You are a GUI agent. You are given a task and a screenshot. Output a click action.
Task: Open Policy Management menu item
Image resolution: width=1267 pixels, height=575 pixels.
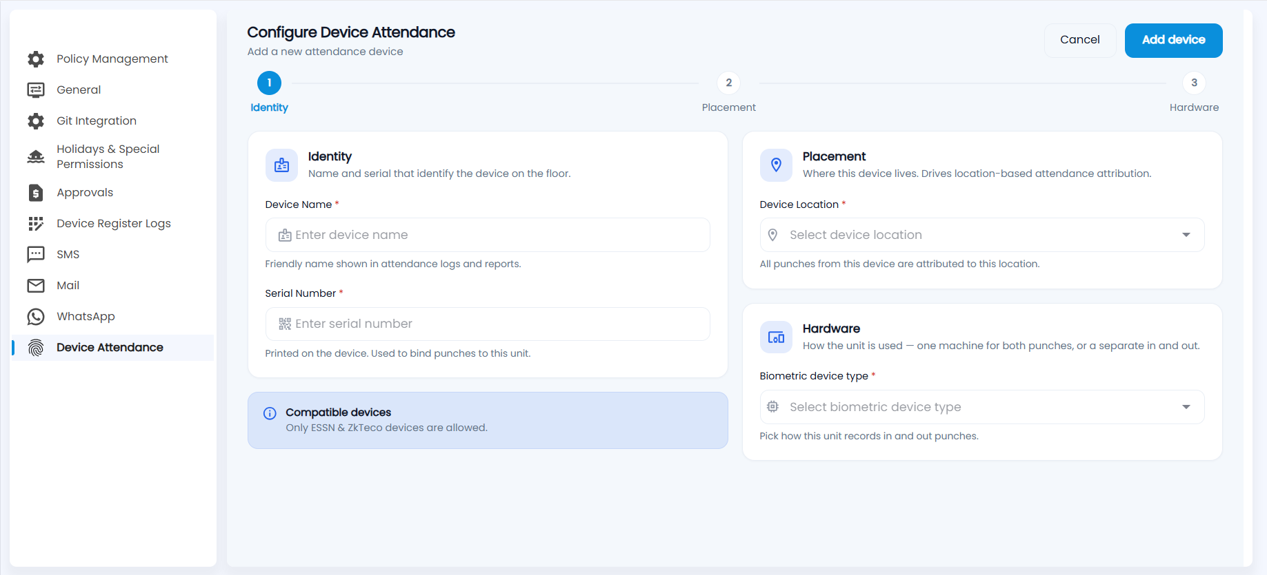coord(112,59)
